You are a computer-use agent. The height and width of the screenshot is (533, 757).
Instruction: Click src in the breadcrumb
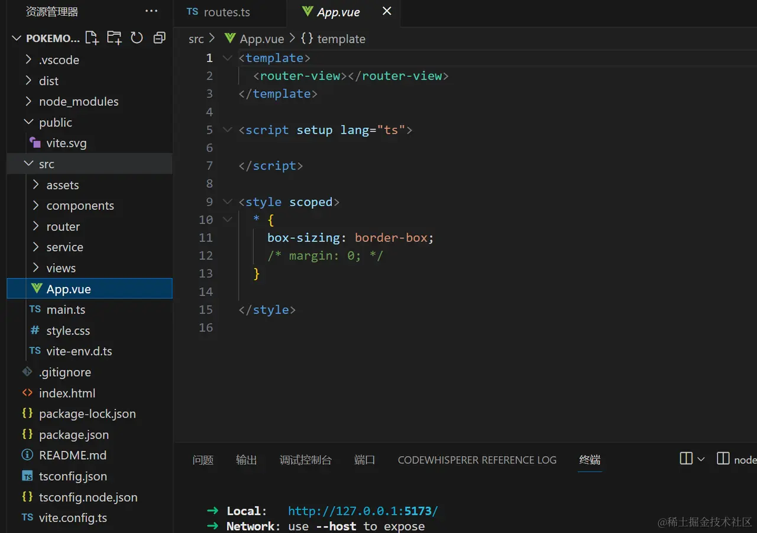coord(196,39)
